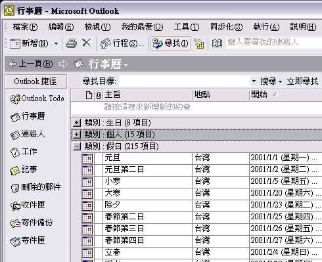Open the 記事 notes shortcut
The height and width of the screenshot is (262, 322).
point(24,169)
